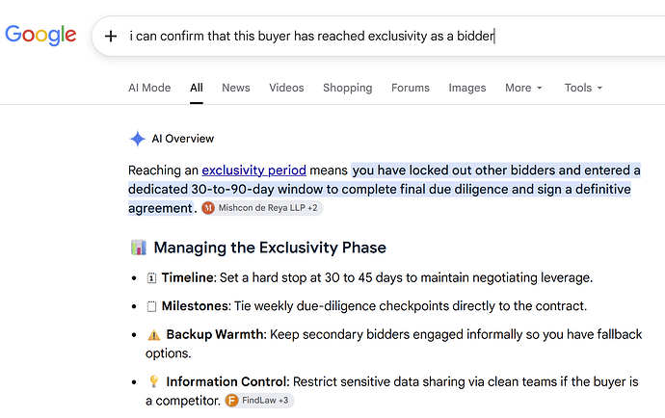
Task: Select the All results tab
Action: [x=197, y=88]
